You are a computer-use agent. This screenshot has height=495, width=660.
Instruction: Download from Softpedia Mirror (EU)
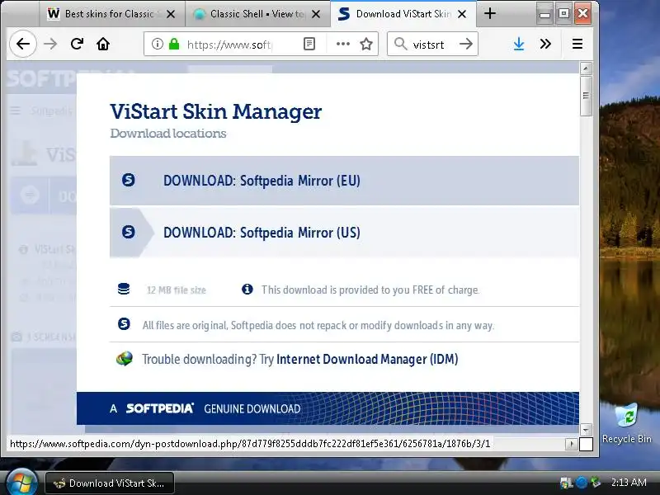pos(344,181)
